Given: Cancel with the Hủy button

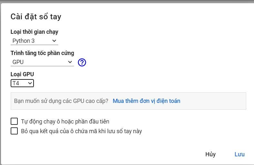Looking at the screenshot, I should pos(210,154).
